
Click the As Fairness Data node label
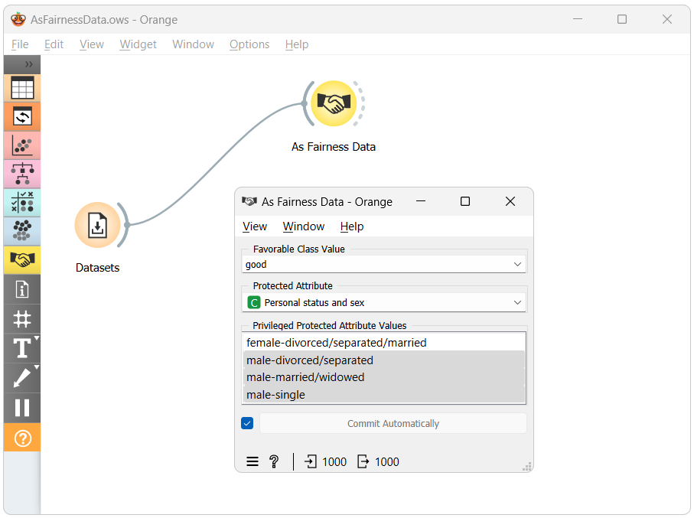pos(334,147)
